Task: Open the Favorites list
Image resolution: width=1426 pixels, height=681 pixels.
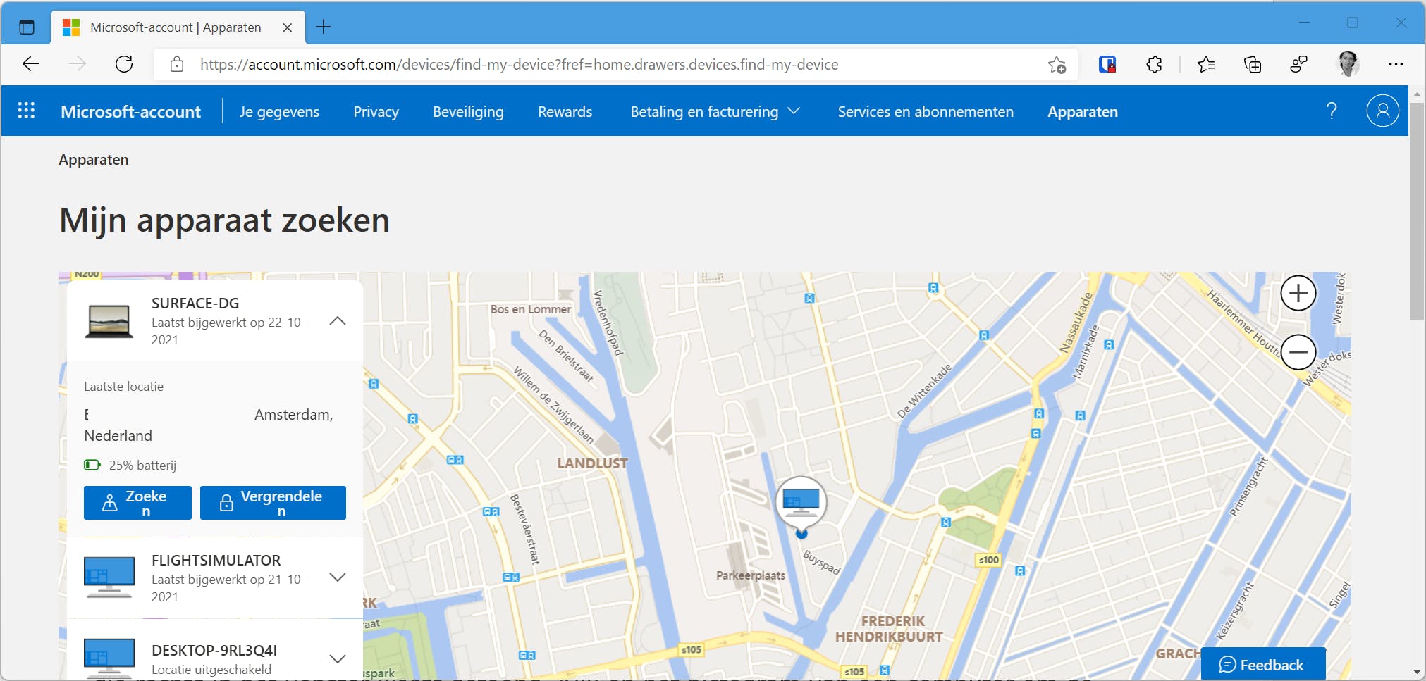Action: 1206,65
